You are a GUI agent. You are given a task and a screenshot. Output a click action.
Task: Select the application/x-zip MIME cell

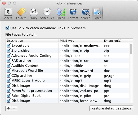pyautogui.click(x=81, y=51)
